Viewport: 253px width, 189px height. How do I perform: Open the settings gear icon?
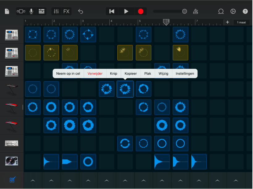[233, 11]
